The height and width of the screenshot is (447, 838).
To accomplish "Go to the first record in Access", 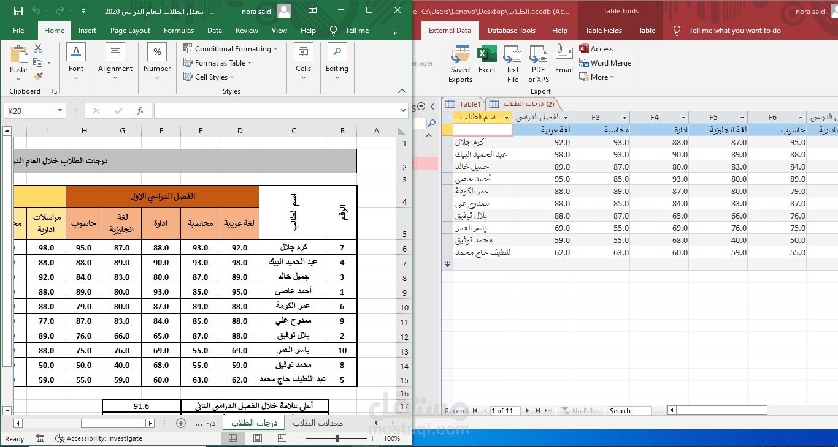I will [475, 411].
